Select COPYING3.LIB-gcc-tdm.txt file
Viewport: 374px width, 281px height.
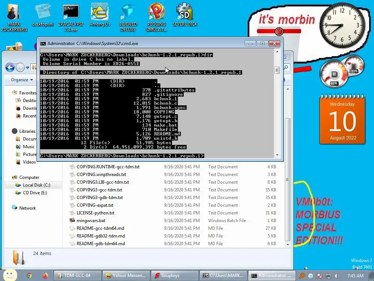[x=103, y=182]
